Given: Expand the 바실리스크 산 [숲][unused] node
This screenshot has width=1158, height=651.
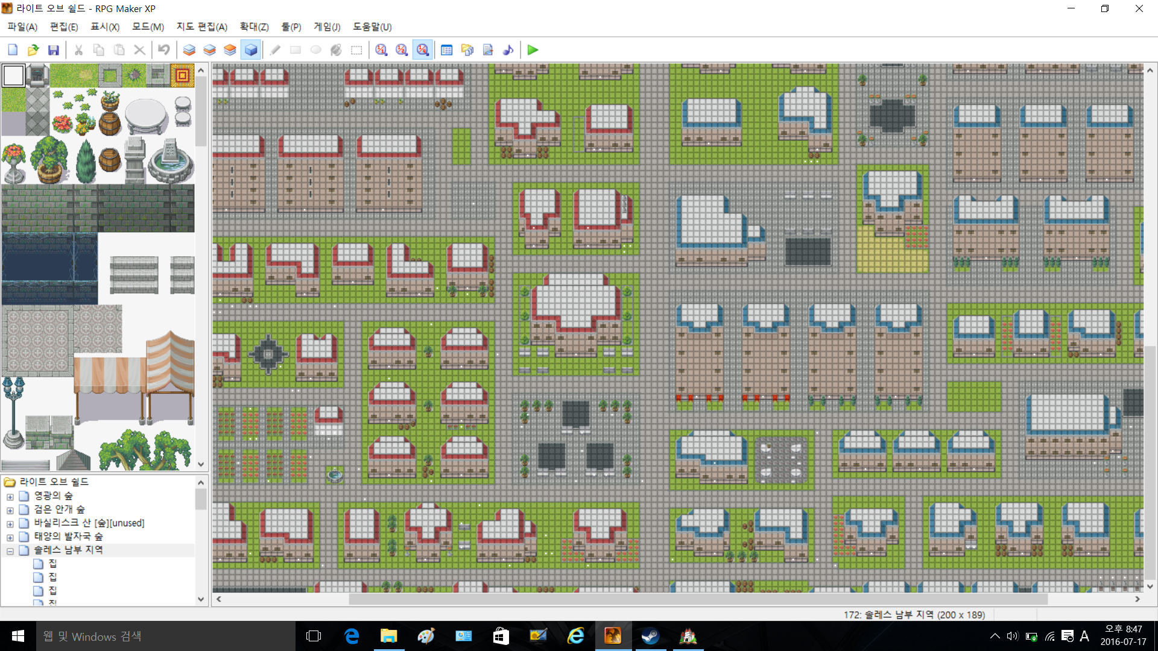Looking at the screenshot, I should pyautogui.click(x=10, y=524).
